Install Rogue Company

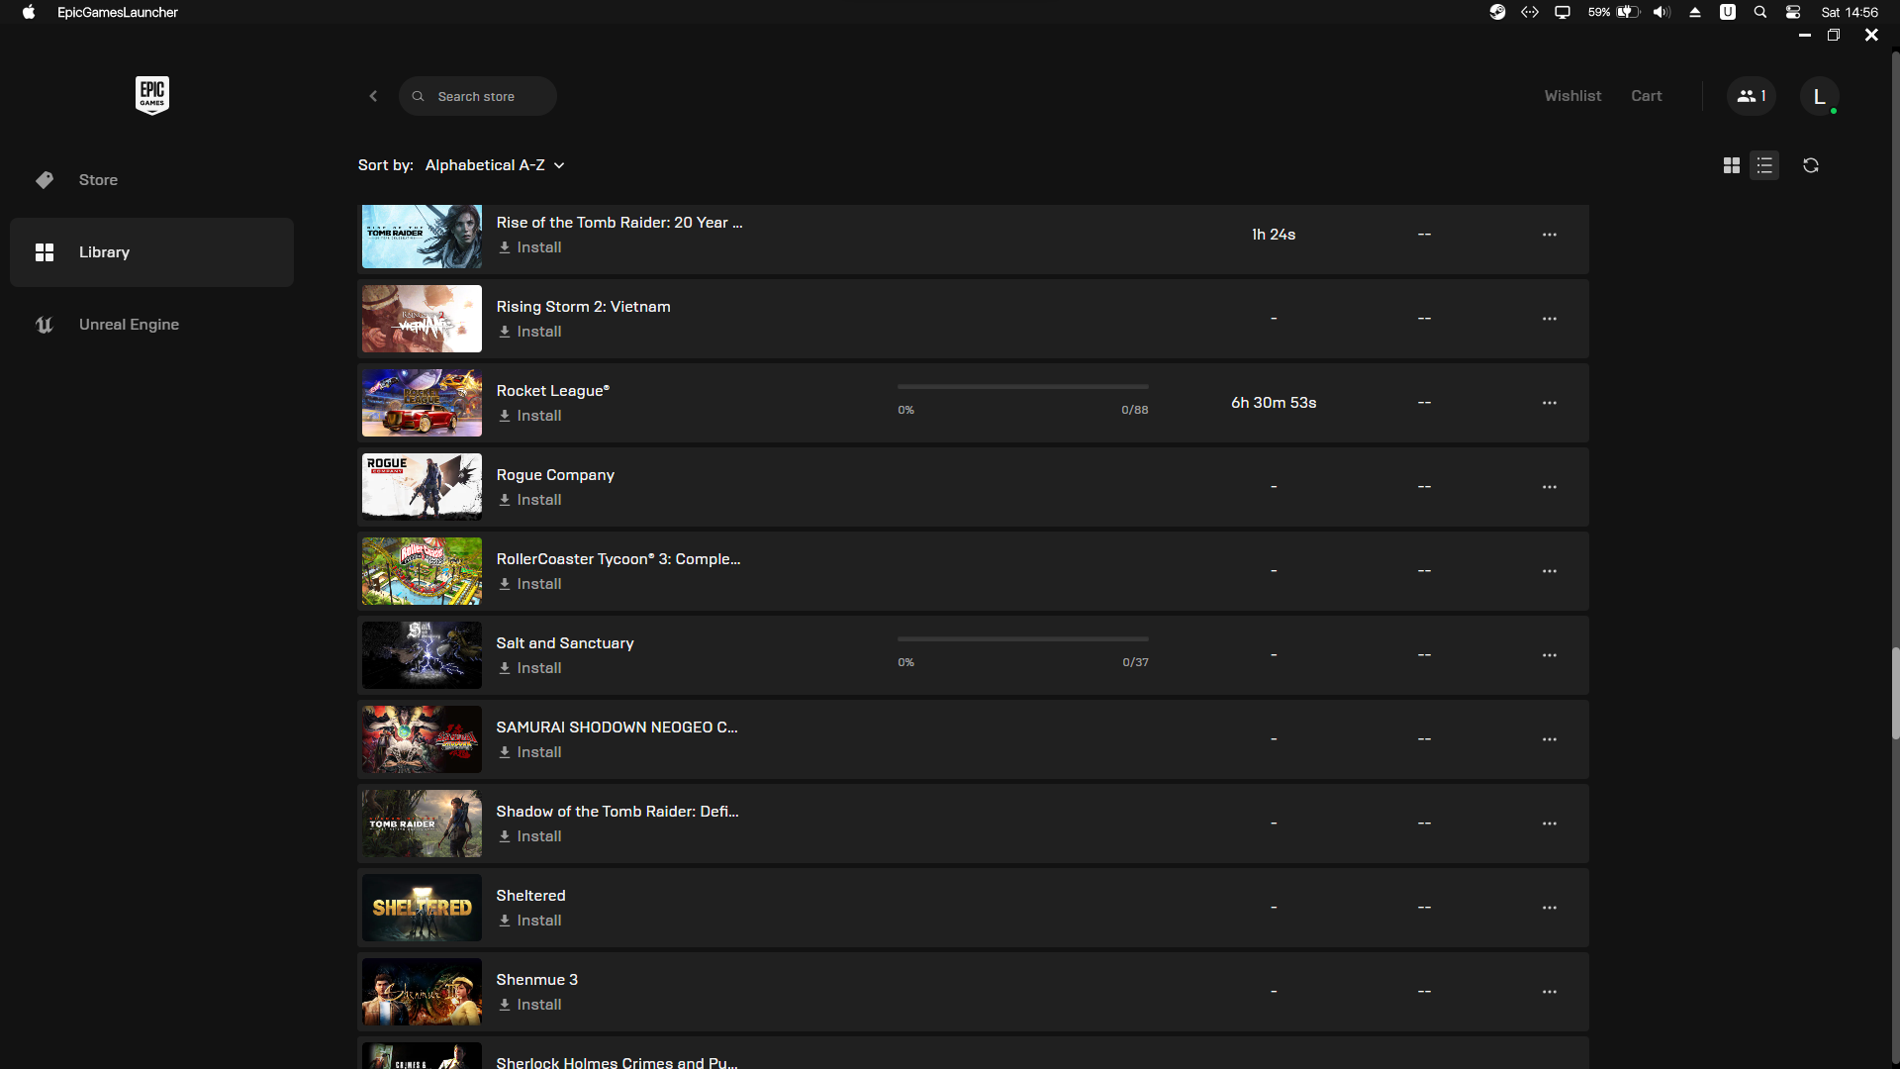(x=530, y=500)
